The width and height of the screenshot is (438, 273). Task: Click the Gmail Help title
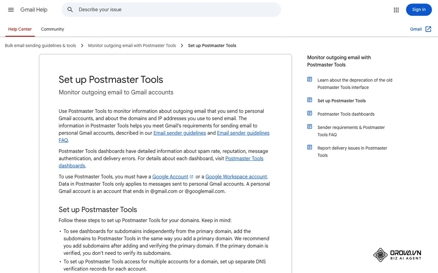34,10
